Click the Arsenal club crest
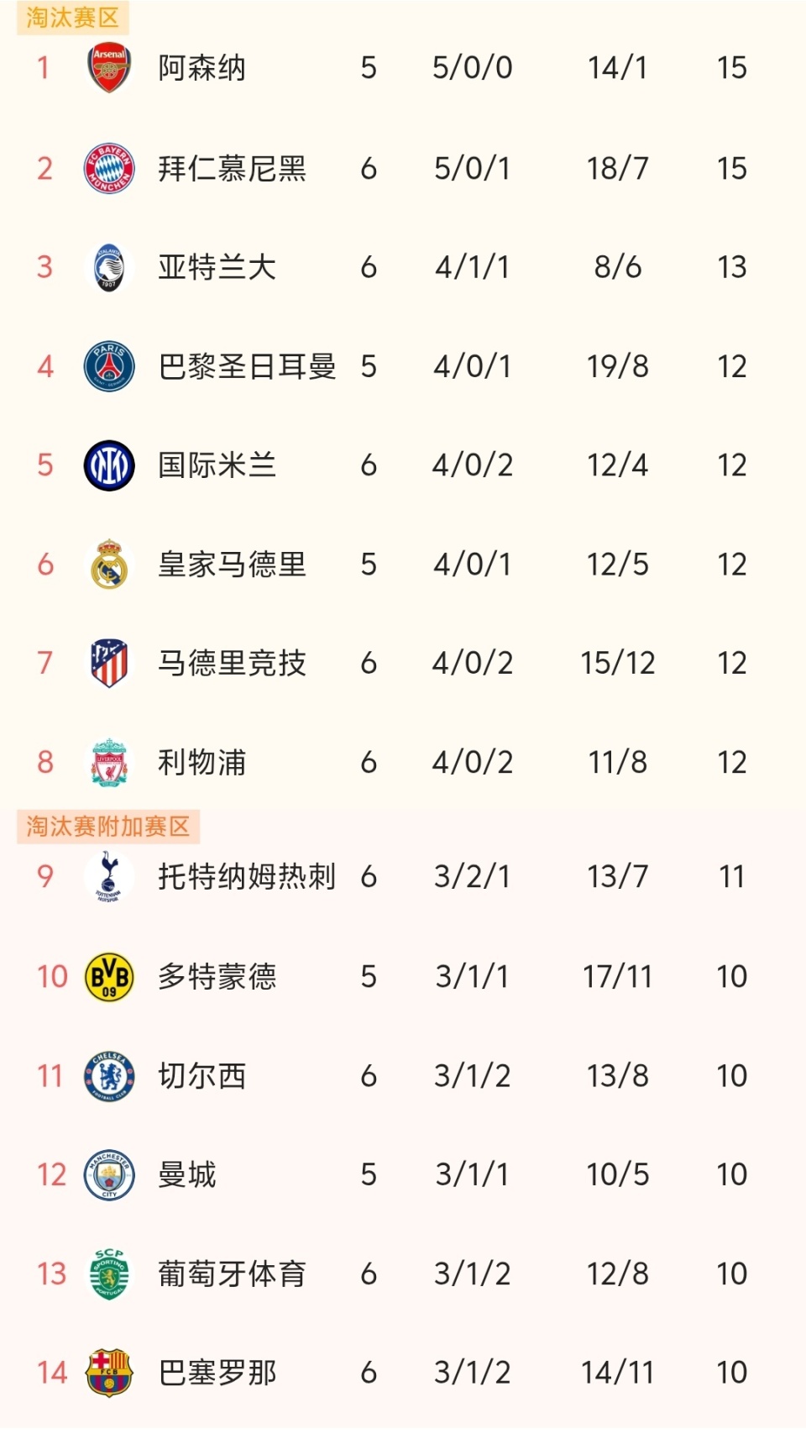The image size is (806, 1434). tap(109, 68)
